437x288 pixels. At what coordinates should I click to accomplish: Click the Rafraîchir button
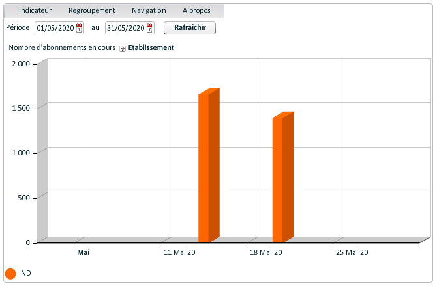click(190, 28)
